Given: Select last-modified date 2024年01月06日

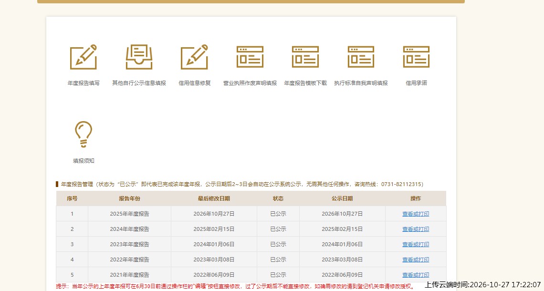Looking at the screenshot, I should [214, 244].
